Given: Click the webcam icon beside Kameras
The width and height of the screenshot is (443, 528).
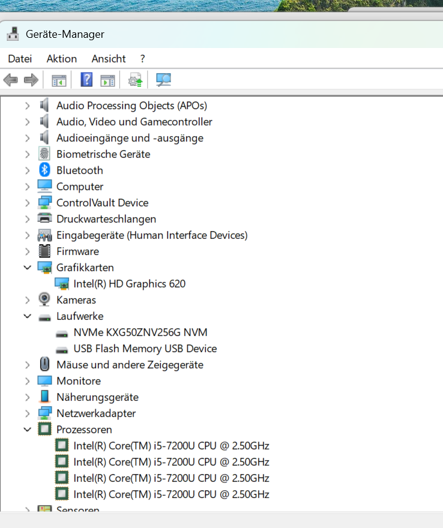Looking at the screenshot, I should (44, 299).
